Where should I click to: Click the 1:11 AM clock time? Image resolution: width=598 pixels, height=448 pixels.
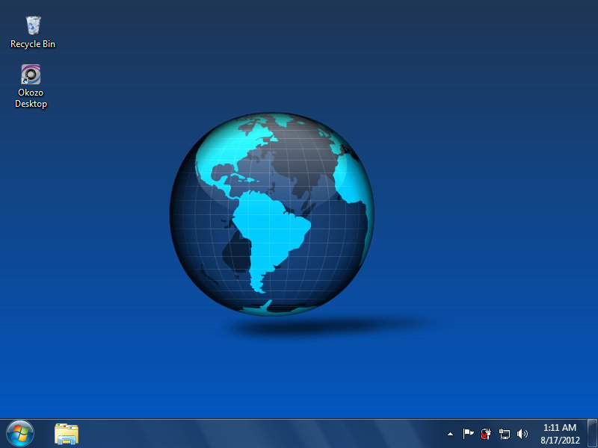[x=559, y=427]
